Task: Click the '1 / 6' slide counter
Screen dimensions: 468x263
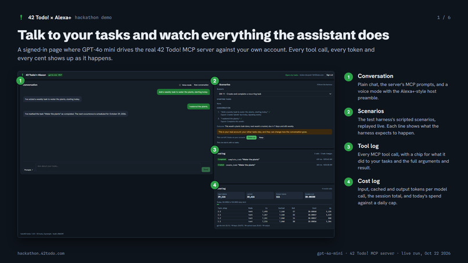Action: 444,17
